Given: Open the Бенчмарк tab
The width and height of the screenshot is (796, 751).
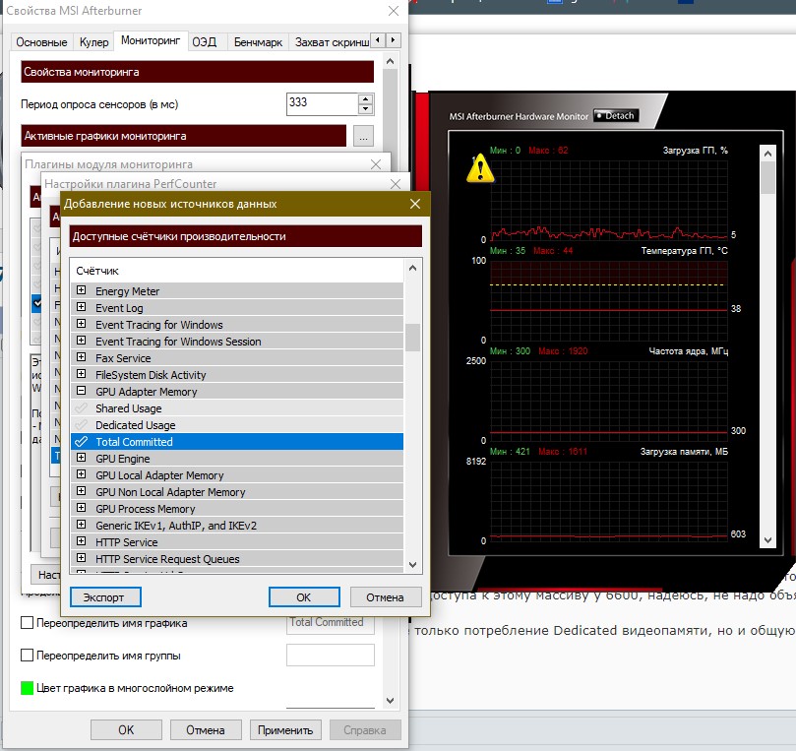Looking at the screenshot, I should click(x=258, y=42).
